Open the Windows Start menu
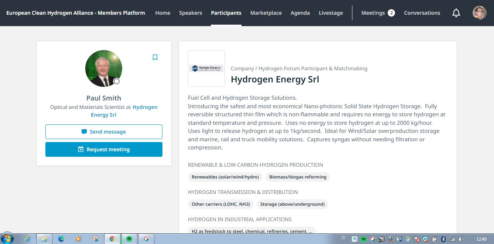 [x=7, y=238]
